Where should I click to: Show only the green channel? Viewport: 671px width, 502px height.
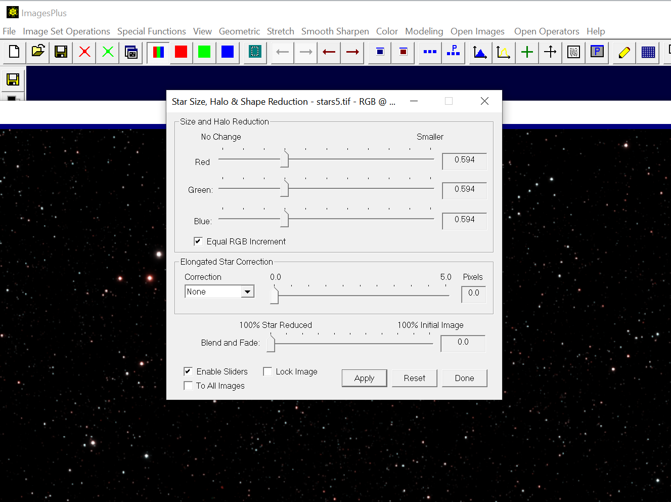[x=204, y=52]
